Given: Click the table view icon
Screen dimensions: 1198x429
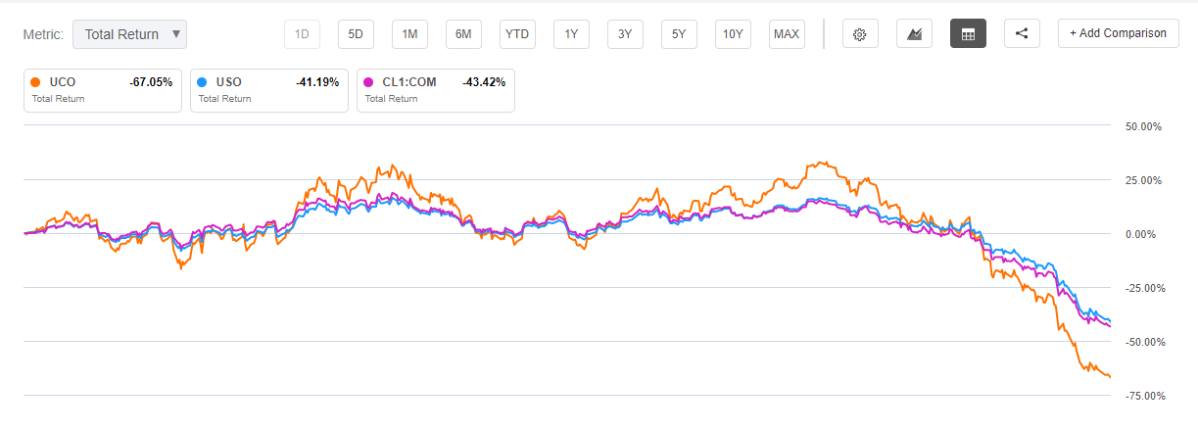Looking at the screenshot, I should [x=968, y=34].
